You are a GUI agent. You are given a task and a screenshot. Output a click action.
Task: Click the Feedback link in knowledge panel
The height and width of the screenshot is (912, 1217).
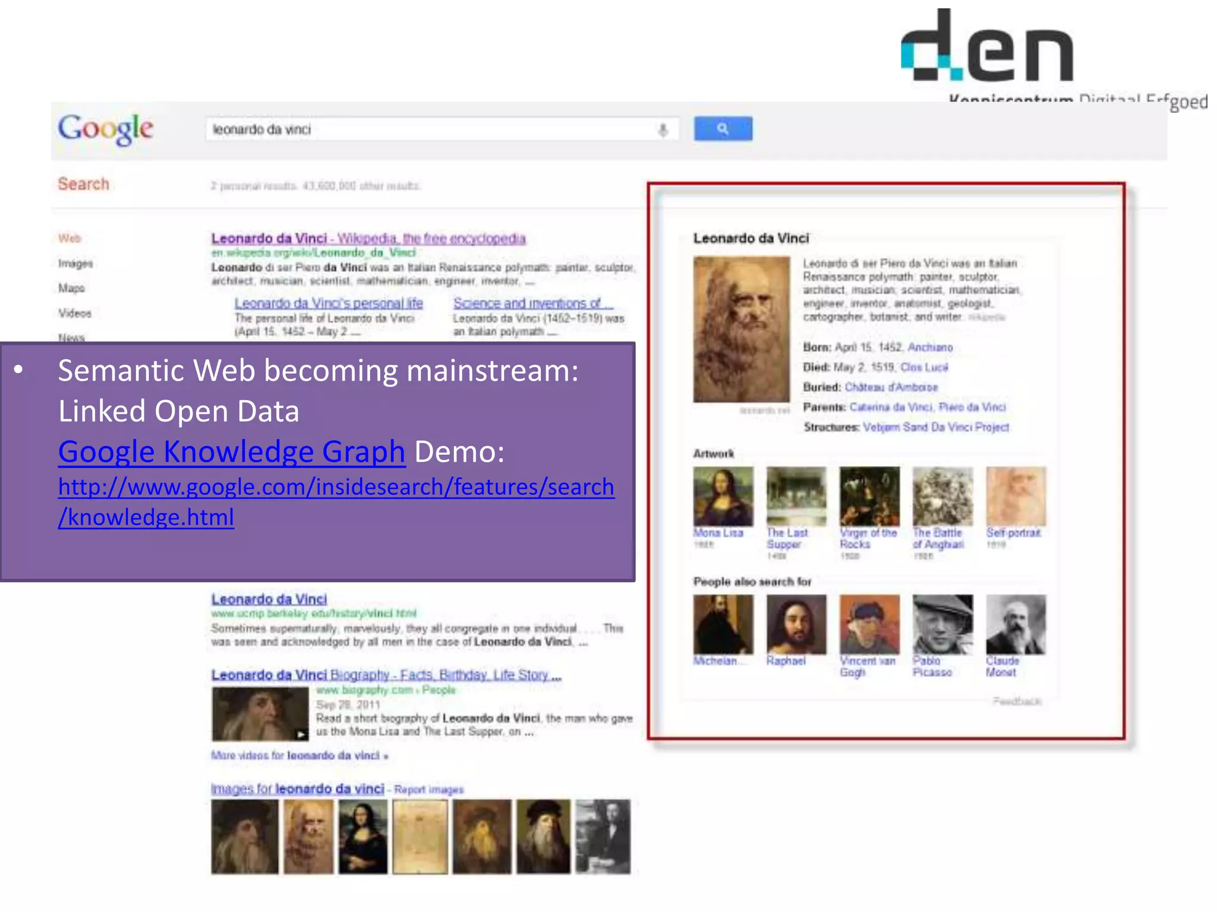pos(1017,702)
